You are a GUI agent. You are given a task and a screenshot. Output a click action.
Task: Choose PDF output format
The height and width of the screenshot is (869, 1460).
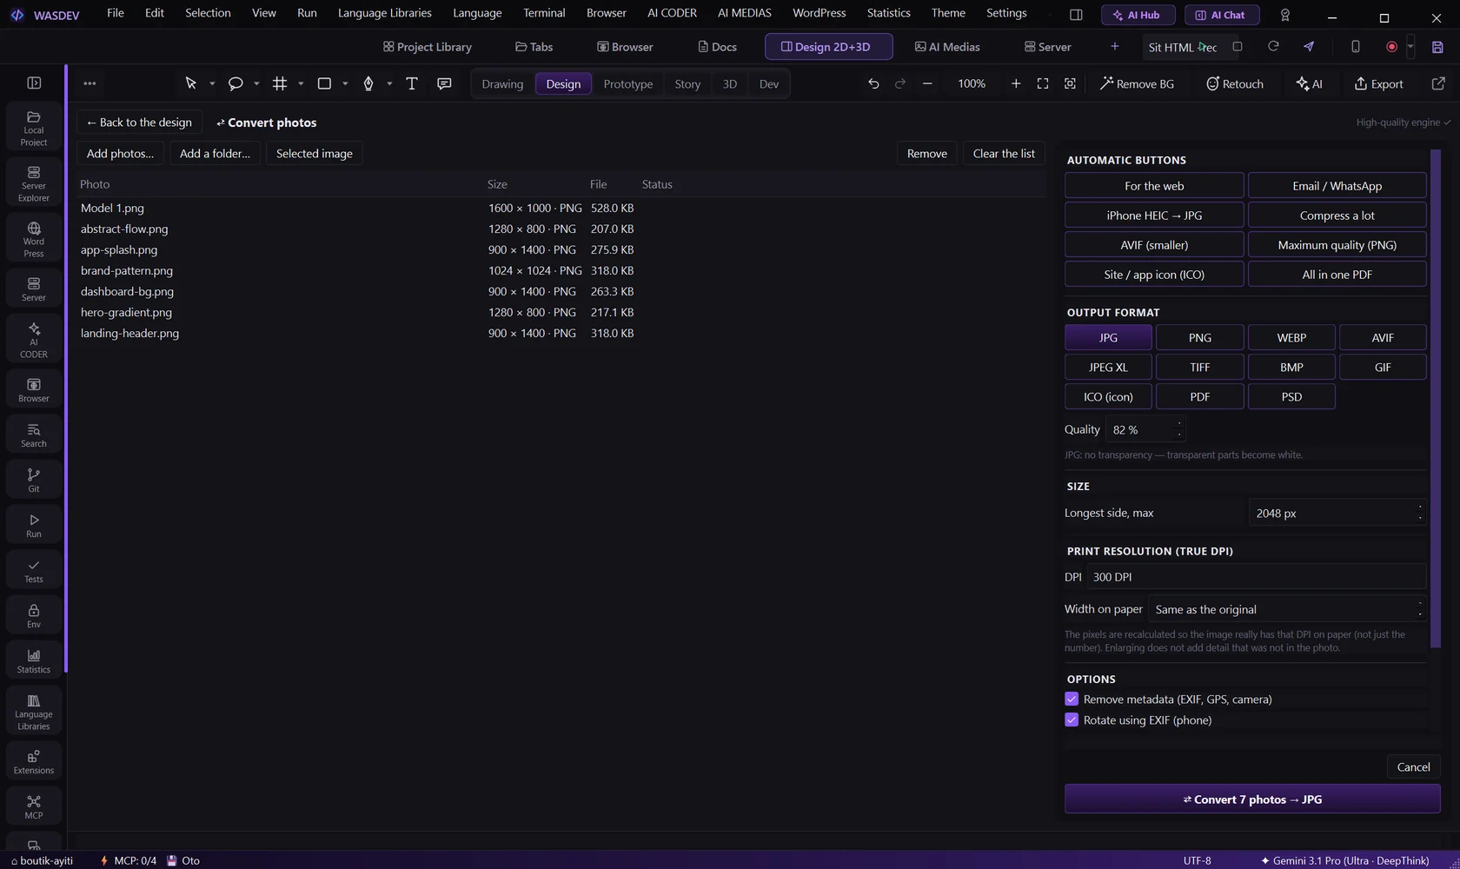pyautogui.click(x=1200, y=396)
